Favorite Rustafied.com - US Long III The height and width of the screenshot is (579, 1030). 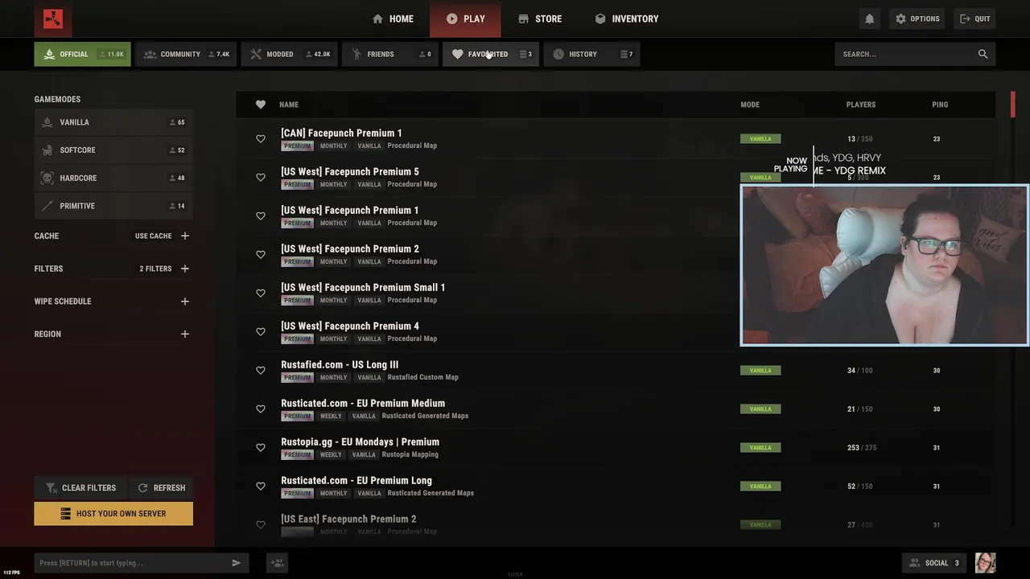pyautogui.click(x=260, y=371)
